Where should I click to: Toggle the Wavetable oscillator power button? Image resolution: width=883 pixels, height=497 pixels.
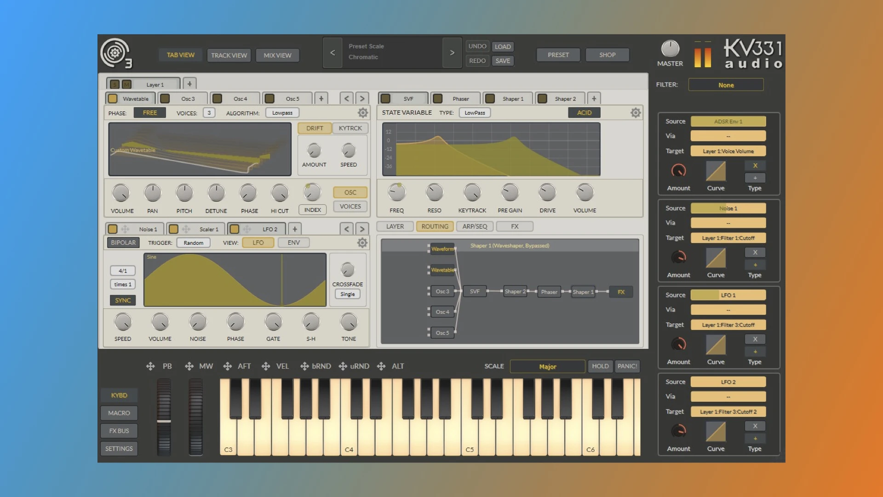pyautogui.click(x=113, y=98)
